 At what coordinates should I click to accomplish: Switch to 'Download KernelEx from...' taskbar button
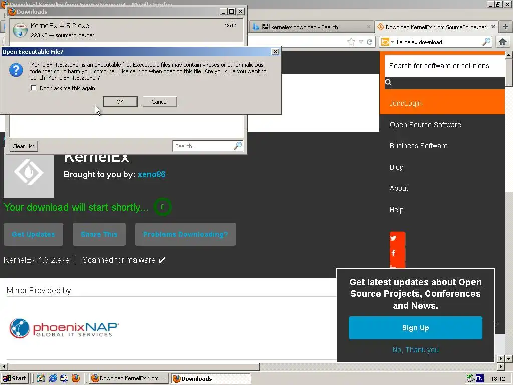[129, 378]
